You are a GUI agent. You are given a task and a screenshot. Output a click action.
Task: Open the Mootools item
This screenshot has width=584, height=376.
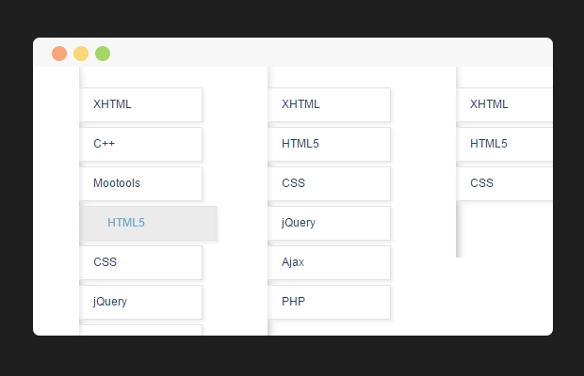140,183
